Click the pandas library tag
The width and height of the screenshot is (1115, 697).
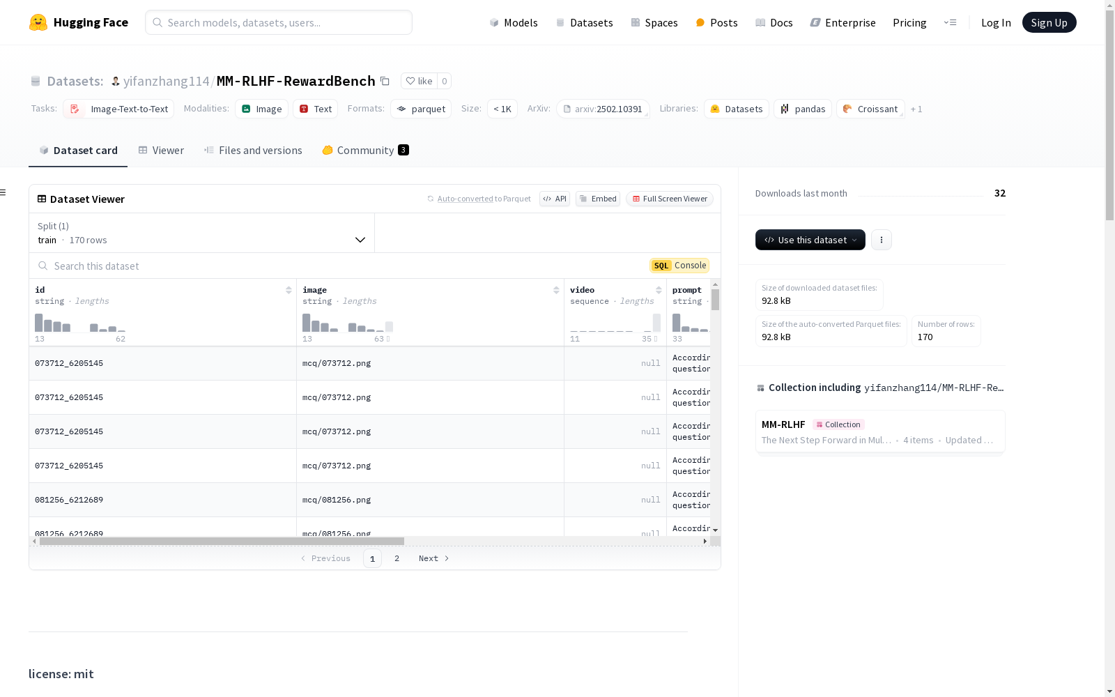point(803,109)
